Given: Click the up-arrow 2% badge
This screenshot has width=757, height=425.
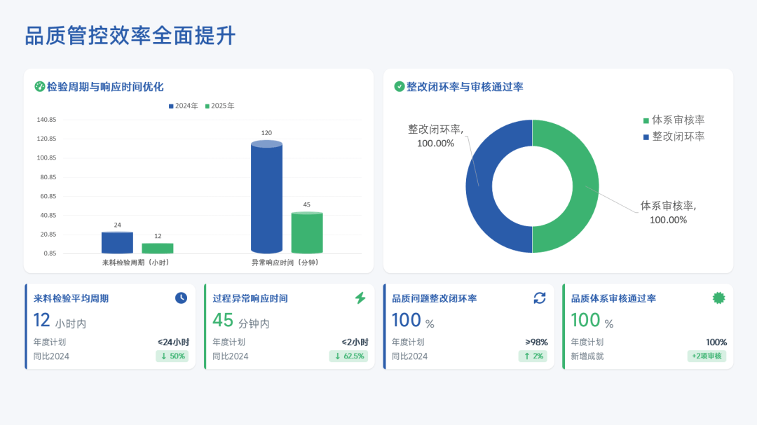Looking at the screenshot, I should (x=533, y=356).
